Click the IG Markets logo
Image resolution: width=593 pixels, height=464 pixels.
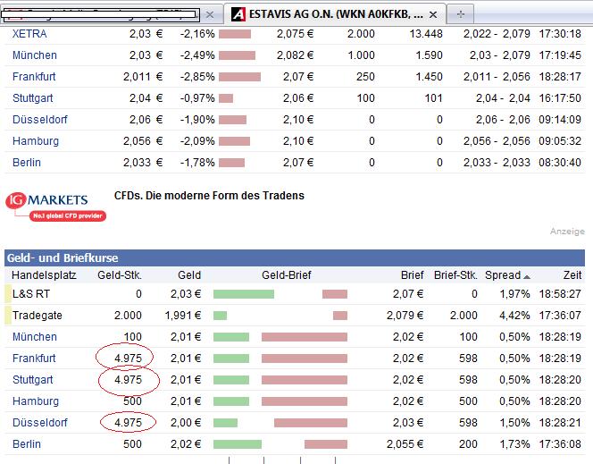pos(55,206)
